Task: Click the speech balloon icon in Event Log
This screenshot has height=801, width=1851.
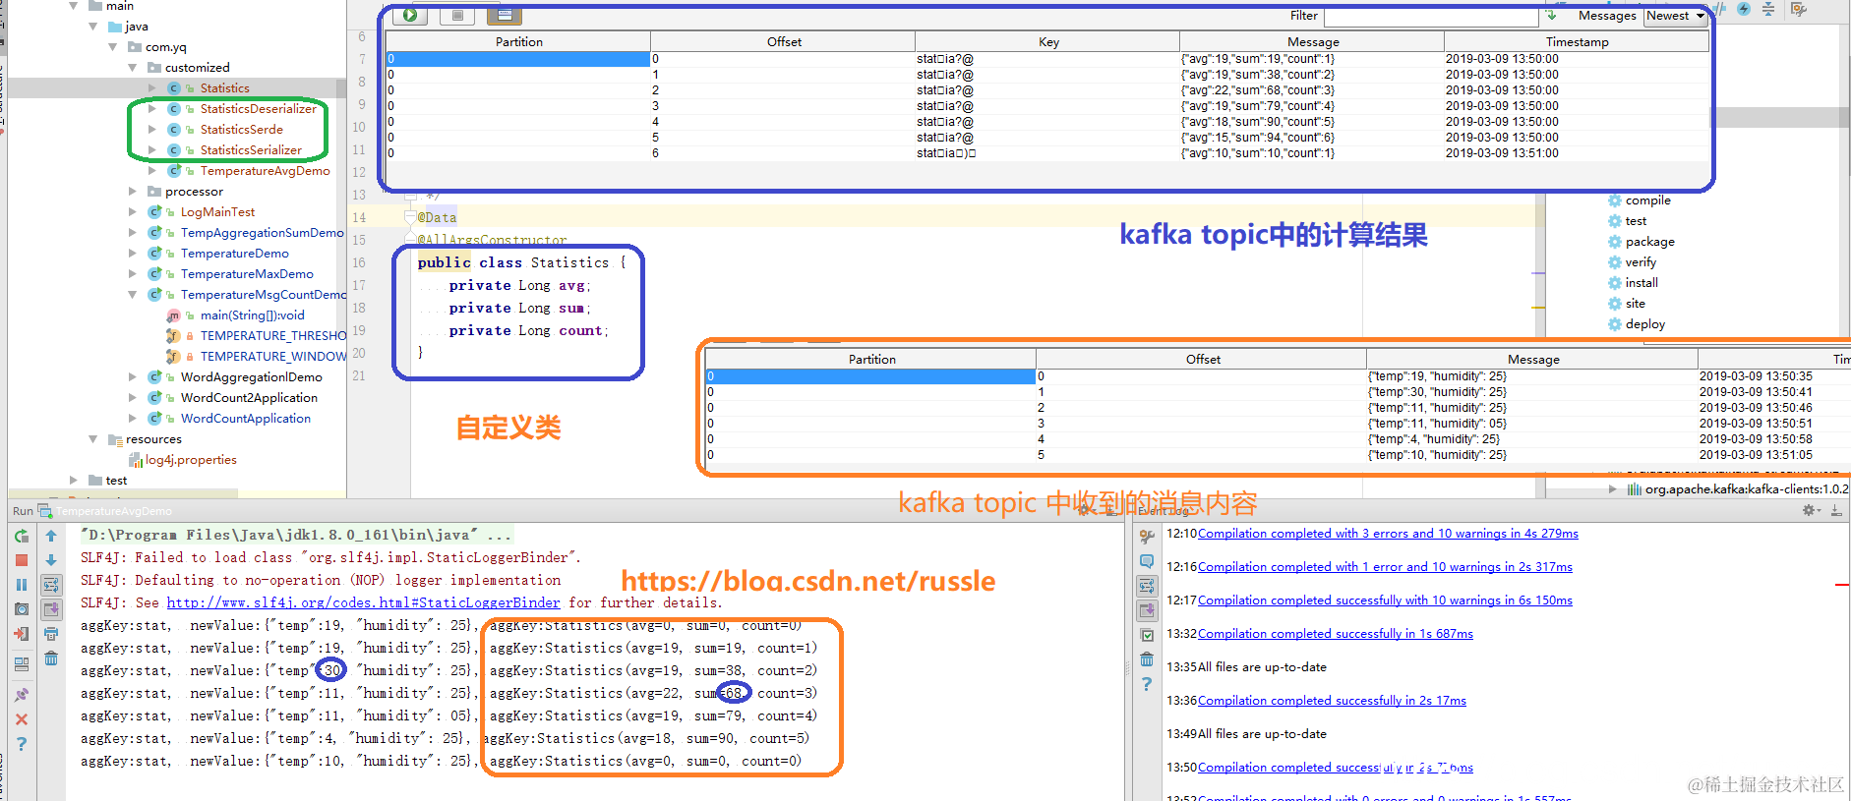Action: (1147, 561)
